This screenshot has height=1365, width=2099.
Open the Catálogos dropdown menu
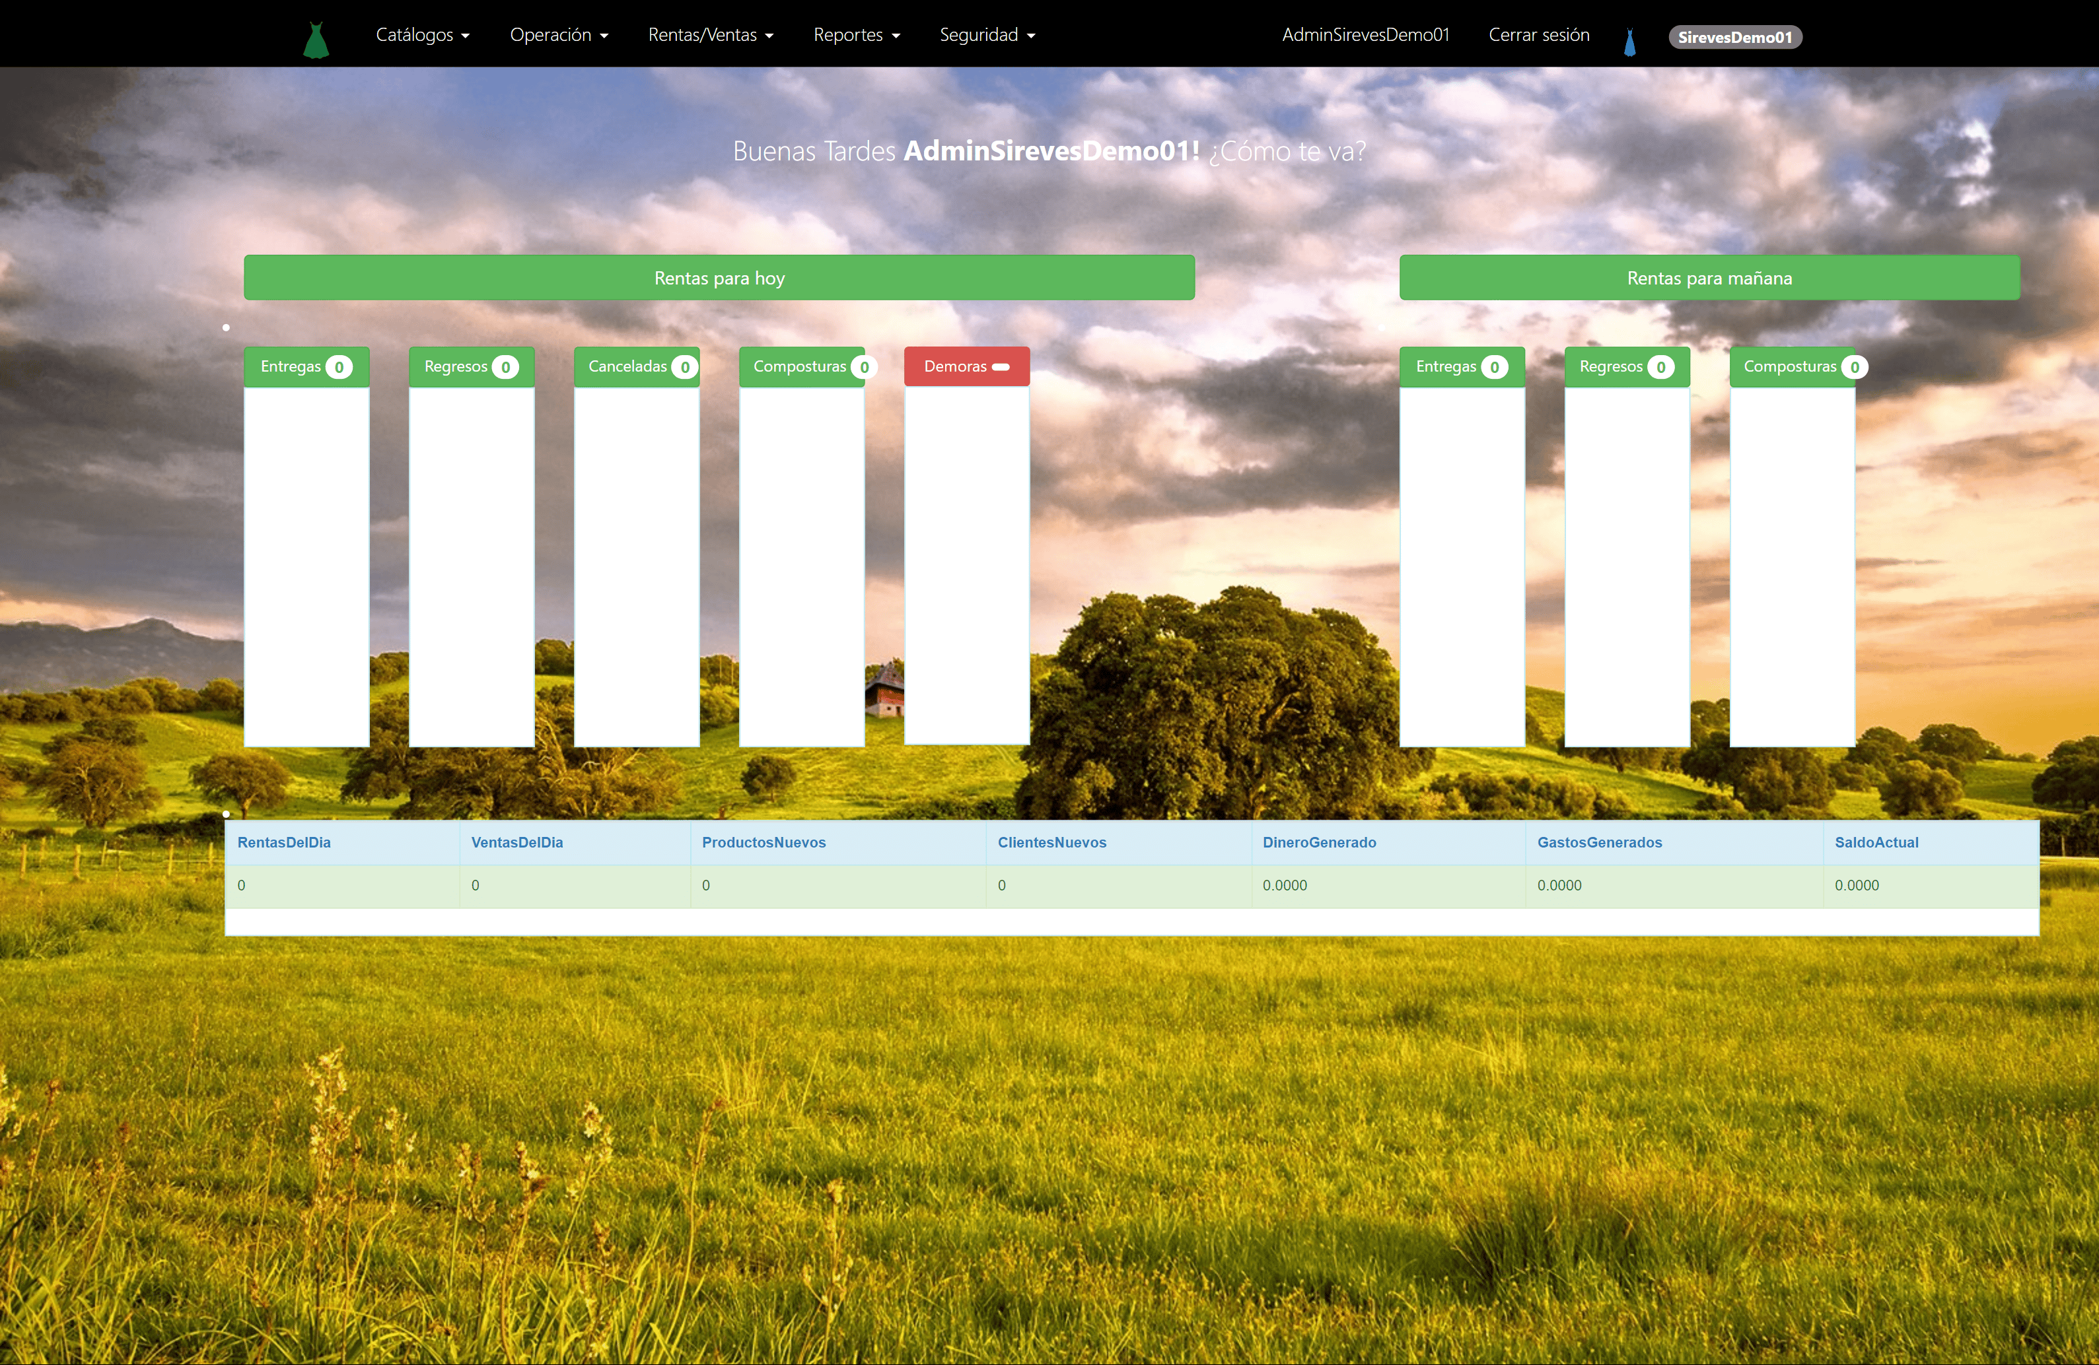click(x=423, y=34)
